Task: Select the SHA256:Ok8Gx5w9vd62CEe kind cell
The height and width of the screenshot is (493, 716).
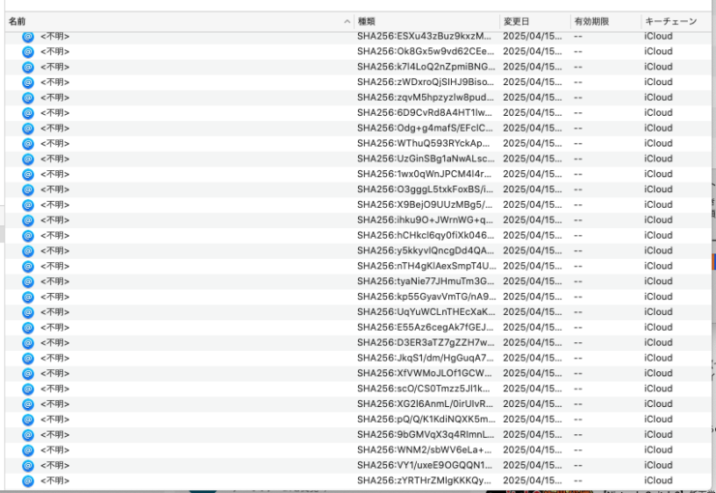Action: pos(426,51)
